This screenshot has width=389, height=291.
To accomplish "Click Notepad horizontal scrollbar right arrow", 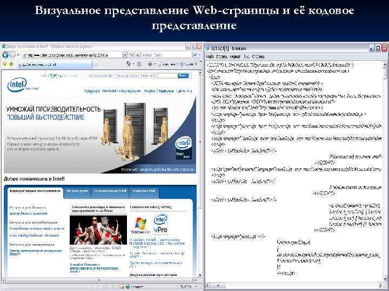I will click(x=380, y=285).
